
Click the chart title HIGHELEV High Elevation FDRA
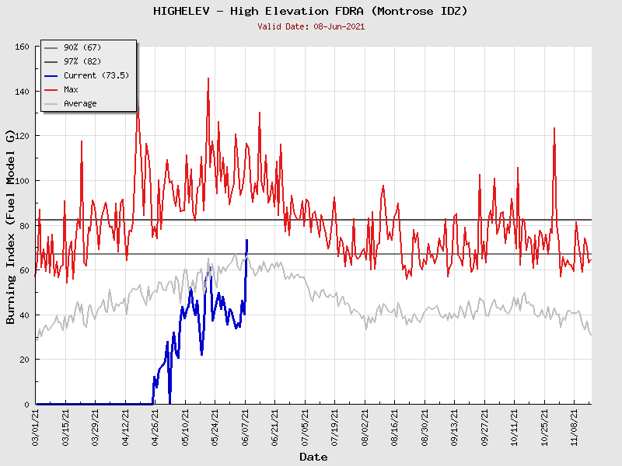coord(311,11)
